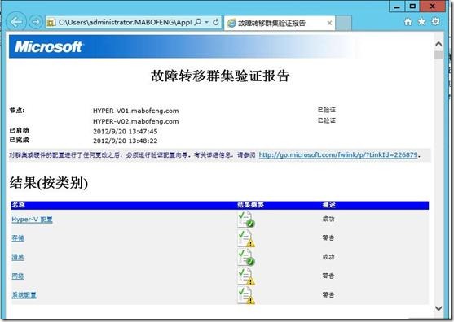Click node HYPER-V02.mabofeng.com text
This screenshot has height=322, width=454.
click(x=136, y=121)
